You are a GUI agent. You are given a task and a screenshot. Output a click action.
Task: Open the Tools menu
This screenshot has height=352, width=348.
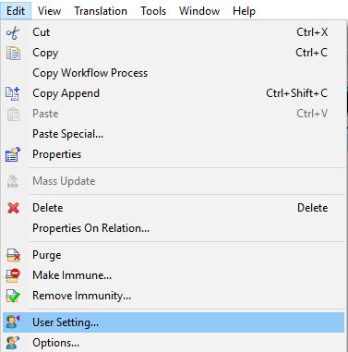pyautogui.click(x=153, y=11)
